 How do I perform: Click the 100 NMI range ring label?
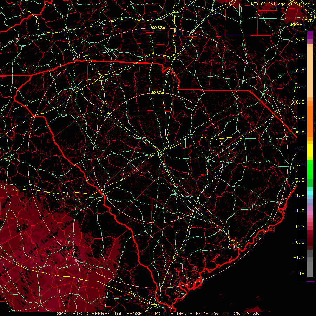[x=158, y=28]
